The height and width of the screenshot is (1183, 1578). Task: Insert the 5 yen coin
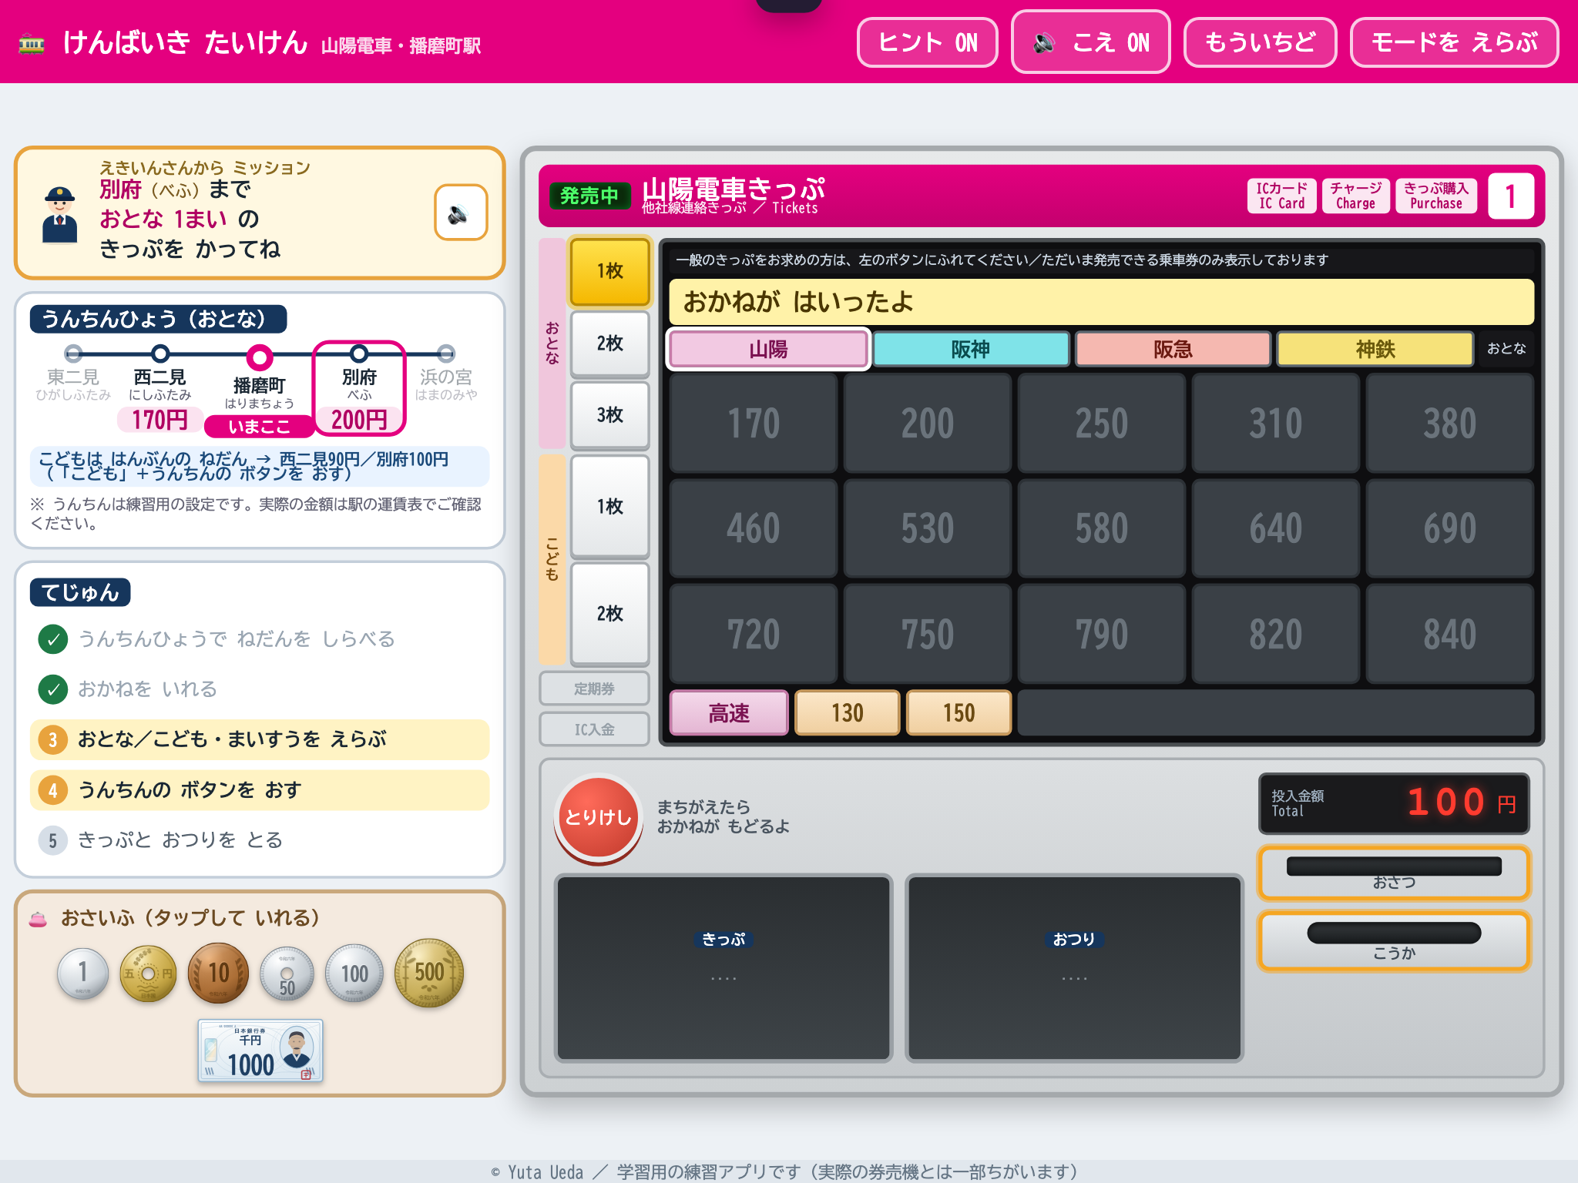click(148, 973)
